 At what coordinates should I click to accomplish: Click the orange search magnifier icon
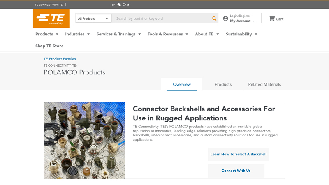click(214, 18)
